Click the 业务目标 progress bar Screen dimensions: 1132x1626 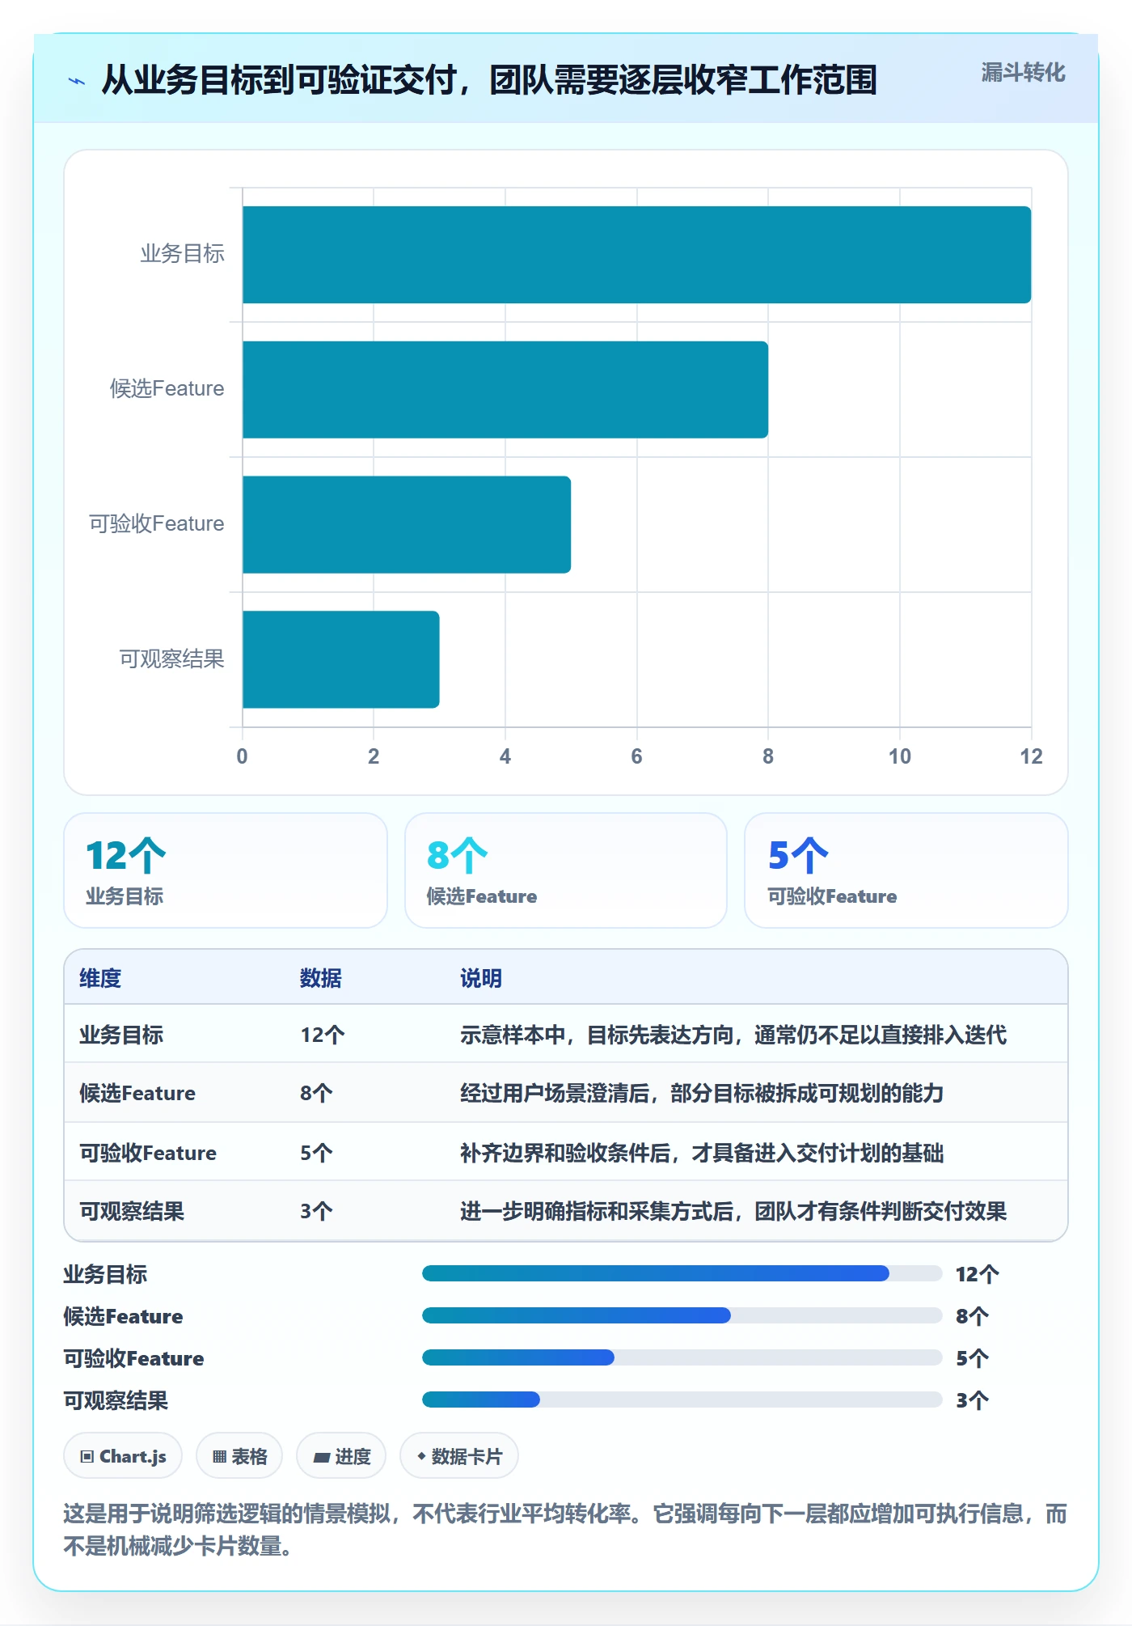[x=682, y=1273]
